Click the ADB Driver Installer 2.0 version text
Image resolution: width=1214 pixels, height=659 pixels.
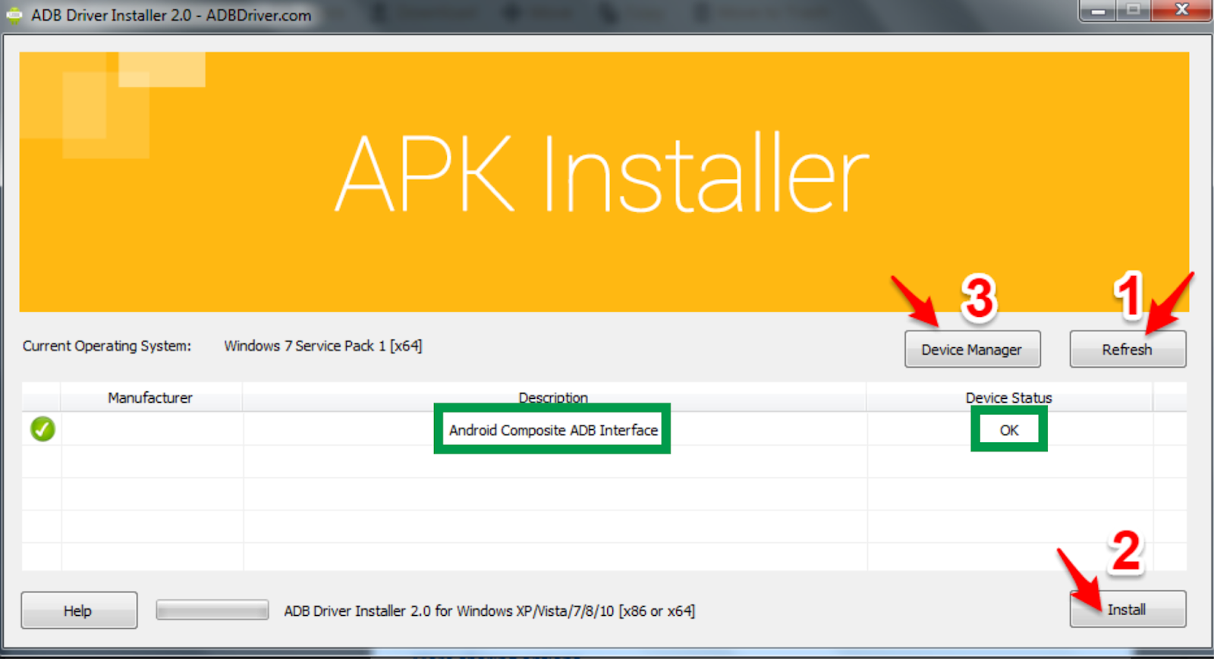(x=489, y=610)
